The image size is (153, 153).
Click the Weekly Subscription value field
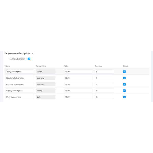pyautogui.click(x=78, y=91)
